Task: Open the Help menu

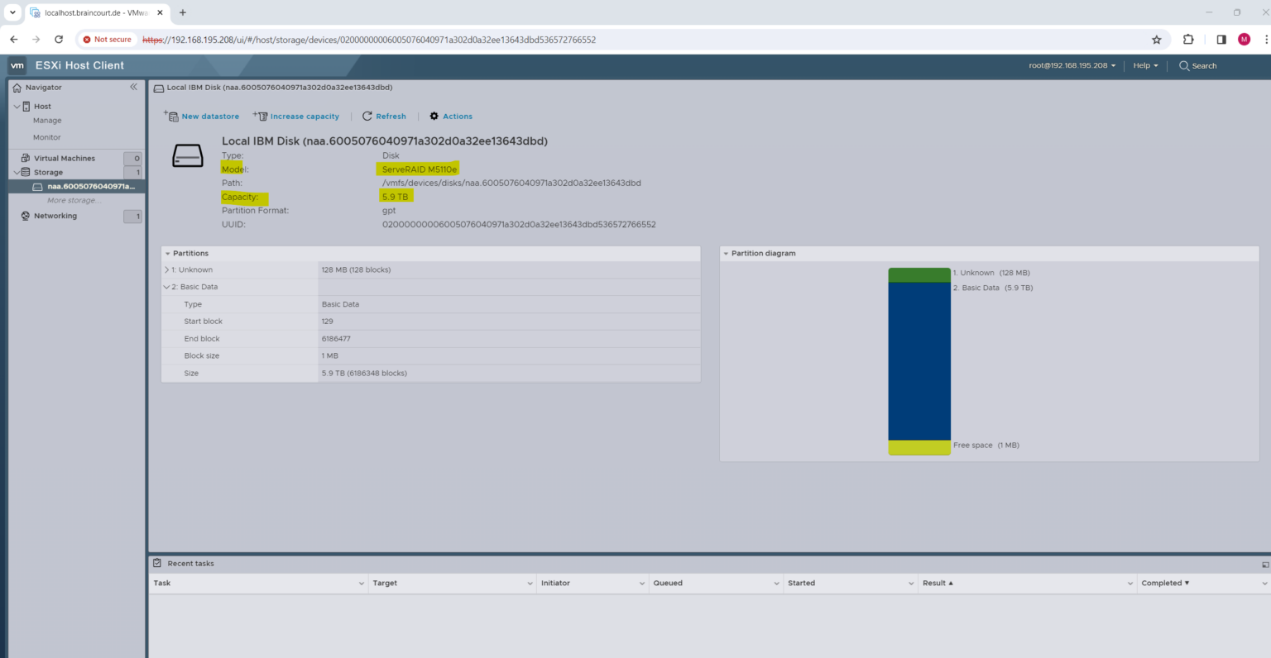Action: pos(1144,65)
